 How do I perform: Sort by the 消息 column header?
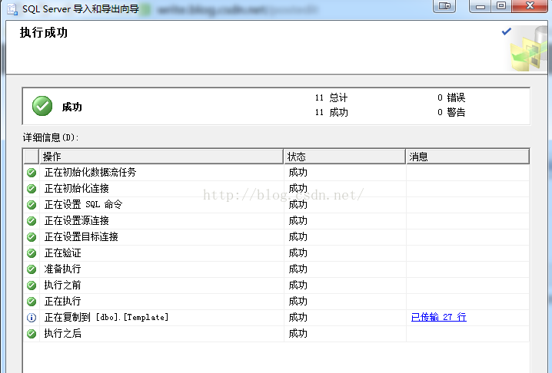[467, 157]
